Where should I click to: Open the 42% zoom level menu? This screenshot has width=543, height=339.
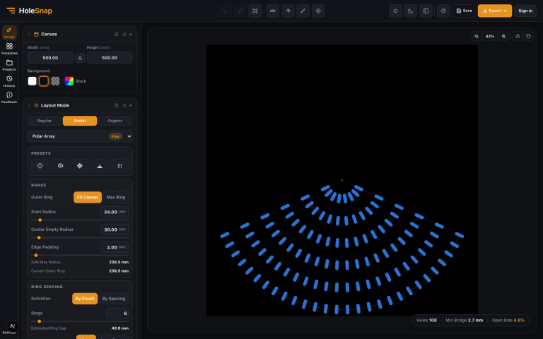tap(490, 36)
